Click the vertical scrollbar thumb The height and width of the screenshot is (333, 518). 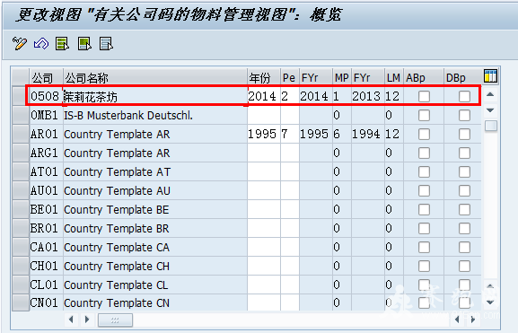[490, 126]
